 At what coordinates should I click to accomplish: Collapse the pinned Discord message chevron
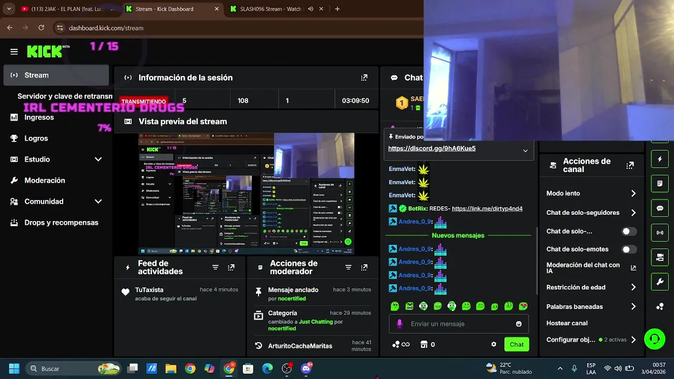(525, 151)
